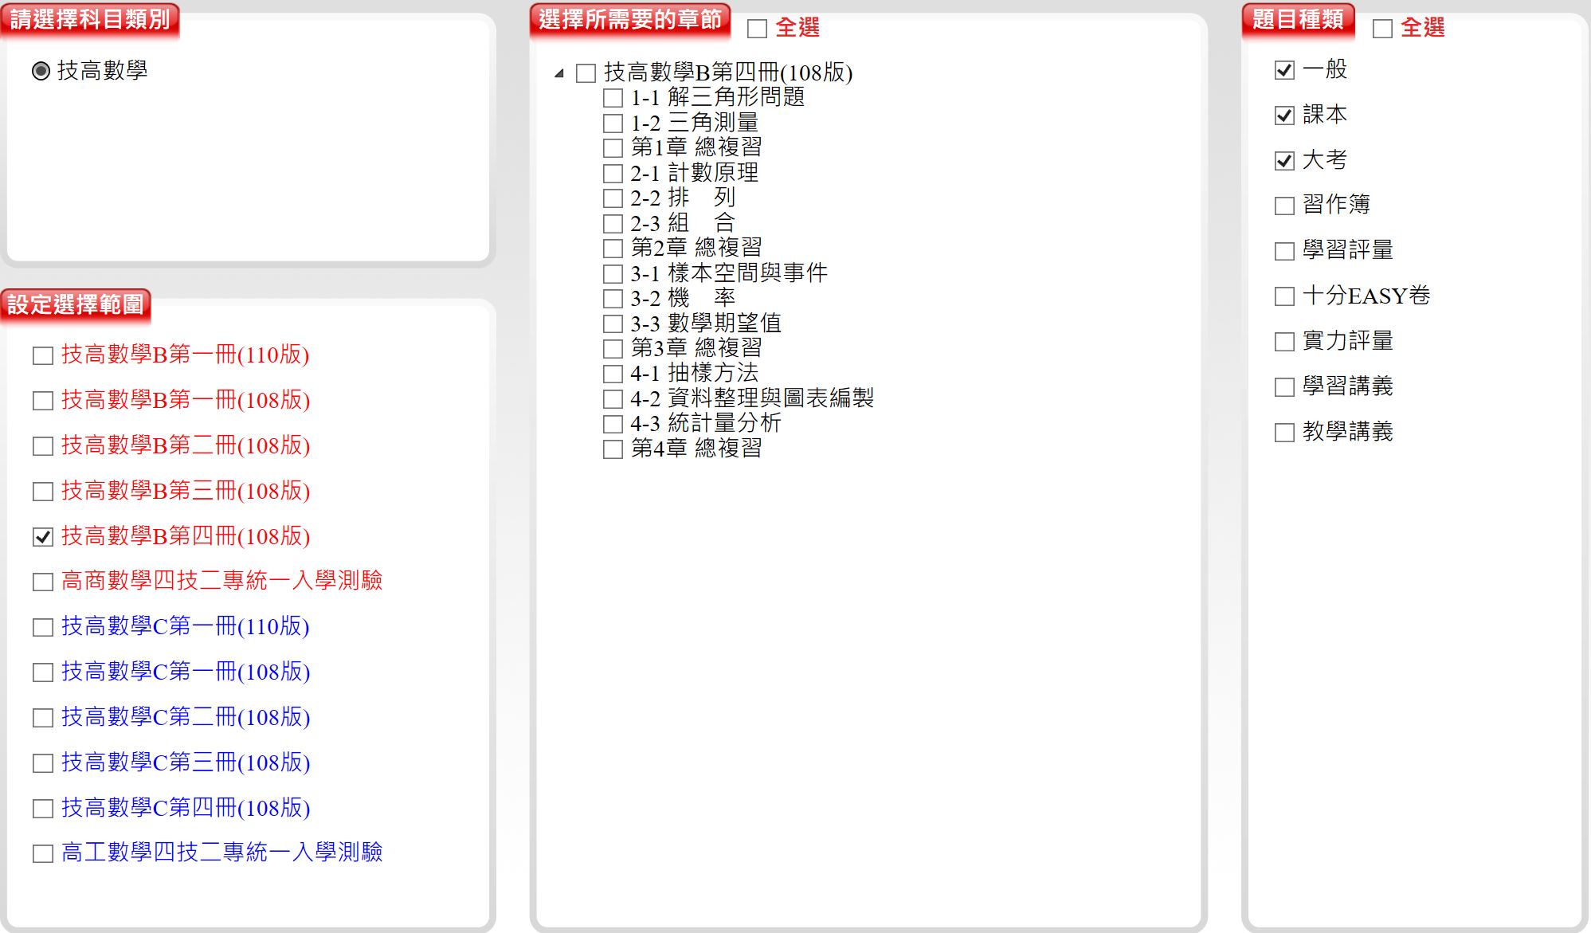Check chapter 1-2 三角測量
The image size is (1591, 933).
click(x=613, y=123)
